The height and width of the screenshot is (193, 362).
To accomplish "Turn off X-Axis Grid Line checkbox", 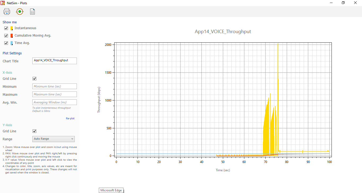I will pyautogui.click(x=34, y=79).
